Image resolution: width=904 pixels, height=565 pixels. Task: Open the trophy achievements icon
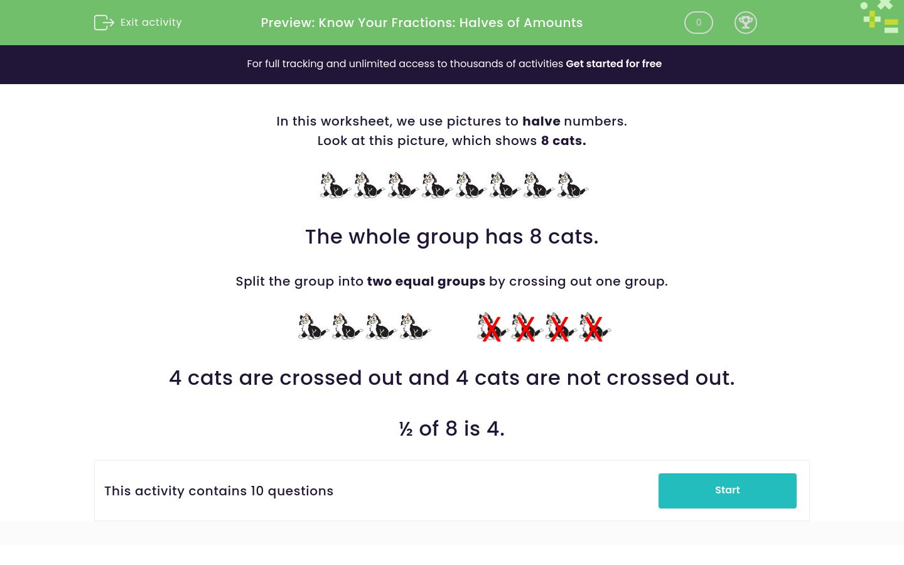coord(746,23)
